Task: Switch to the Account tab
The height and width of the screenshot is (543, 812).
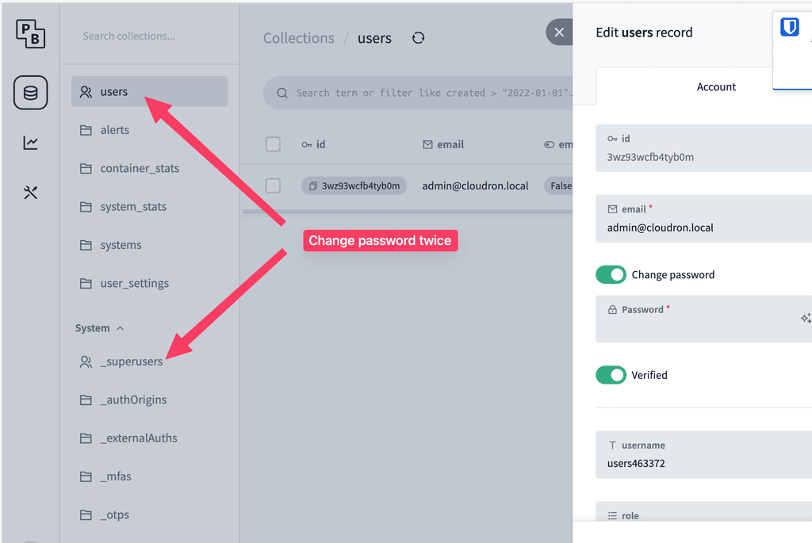Action: 716,87
